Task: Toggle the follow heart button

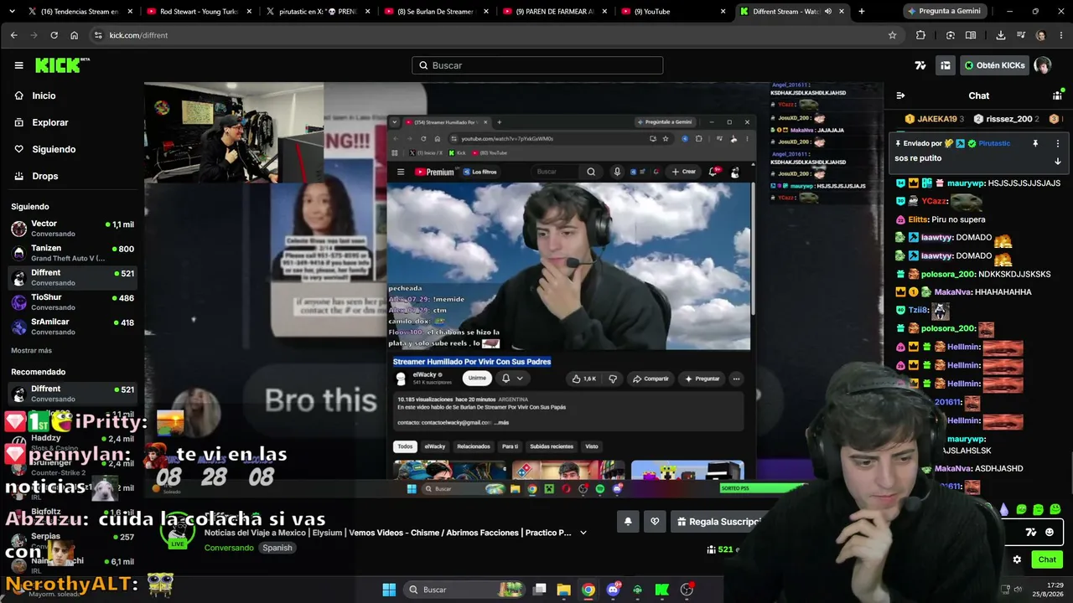Action: [x=655, y=522]
